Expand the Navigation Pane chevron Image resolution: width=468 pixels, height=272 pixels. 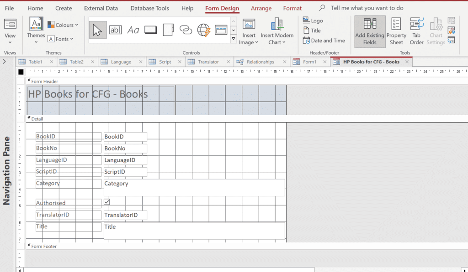[5, 62]
